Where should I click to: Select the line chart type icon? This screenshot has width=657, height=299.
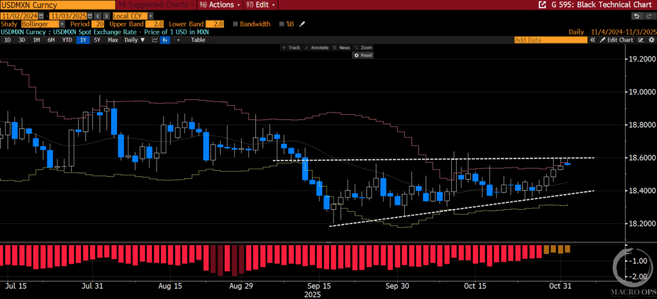point(153,40)
